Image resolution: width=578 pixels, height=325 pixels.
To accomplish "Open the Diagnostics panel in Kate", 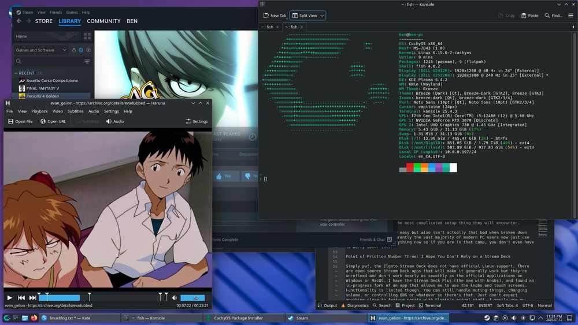I will [x=355, y=305].
